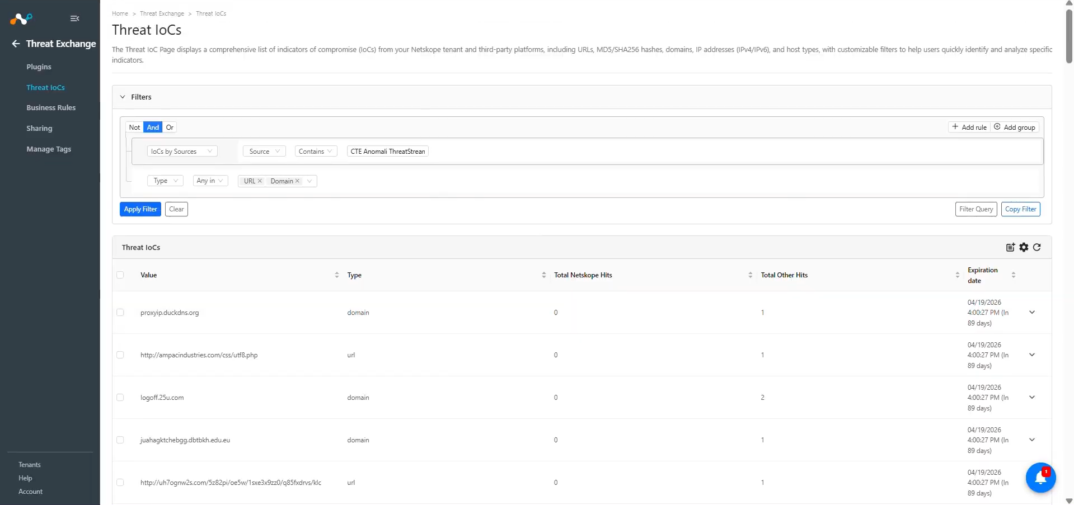
Task: Click the Clear filter button
Action: [176, 209]
